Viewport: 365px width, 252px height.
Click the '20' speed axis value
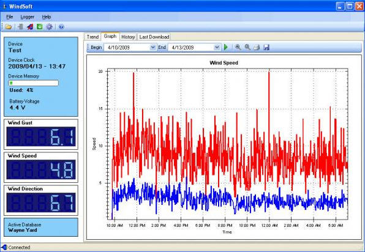pos(100,72)
